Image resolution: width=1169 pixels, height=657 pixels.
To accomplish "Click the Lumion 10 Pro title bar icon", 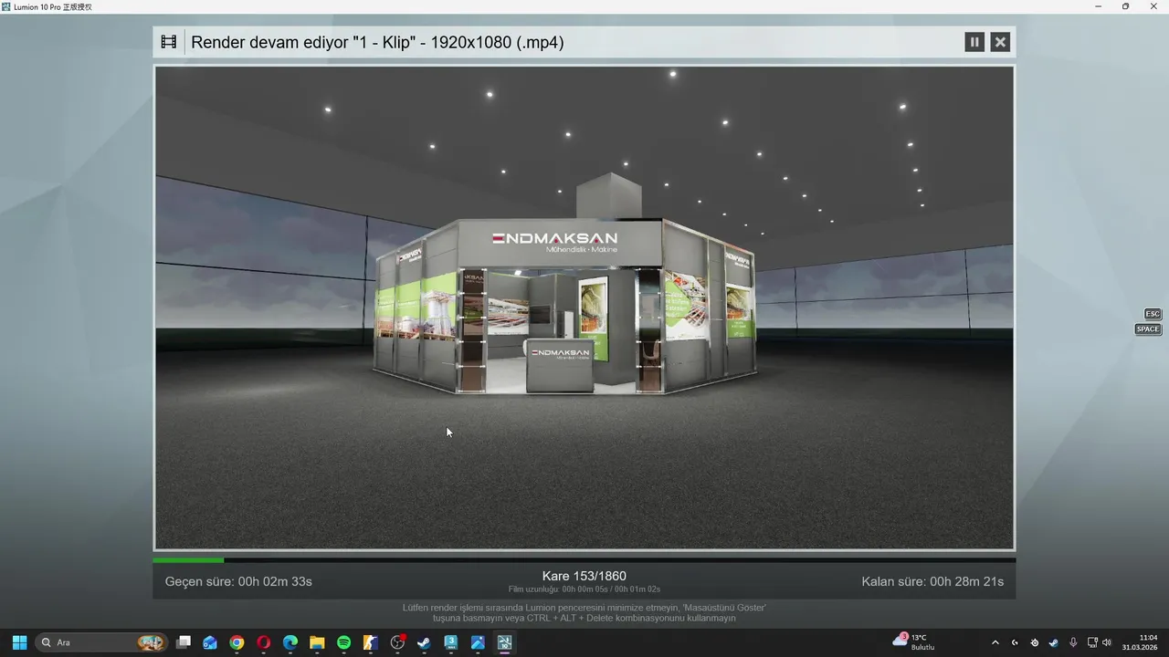I will pos(6,6).
